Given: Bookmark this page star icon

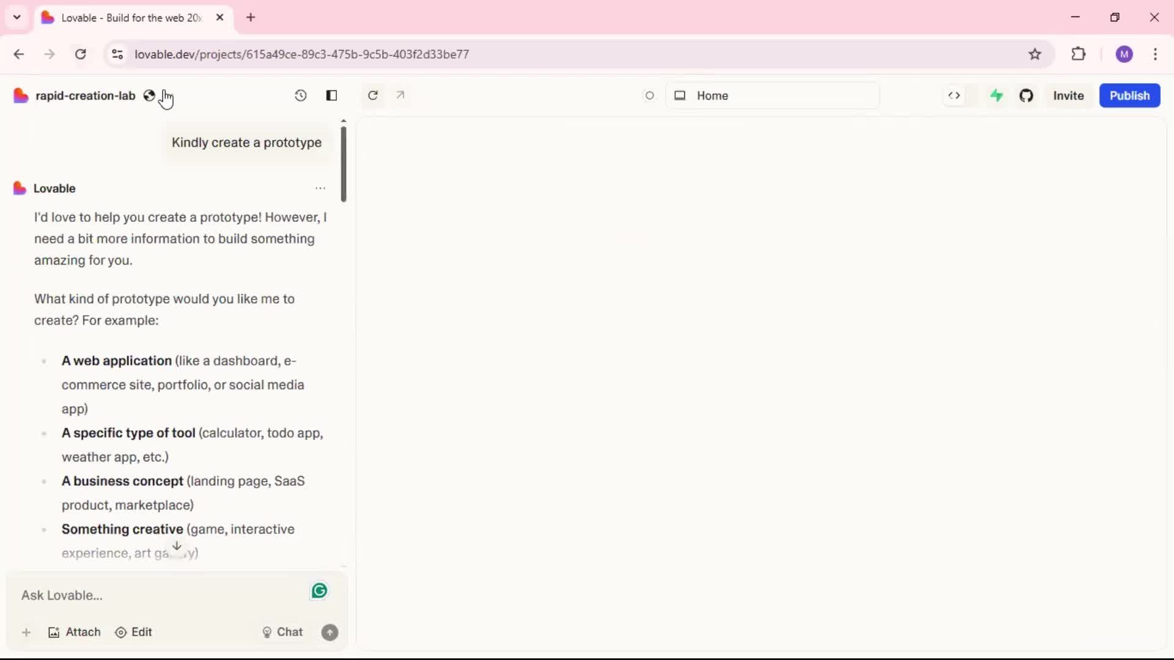Looking at the screenshot, I should click(1035, 54).
